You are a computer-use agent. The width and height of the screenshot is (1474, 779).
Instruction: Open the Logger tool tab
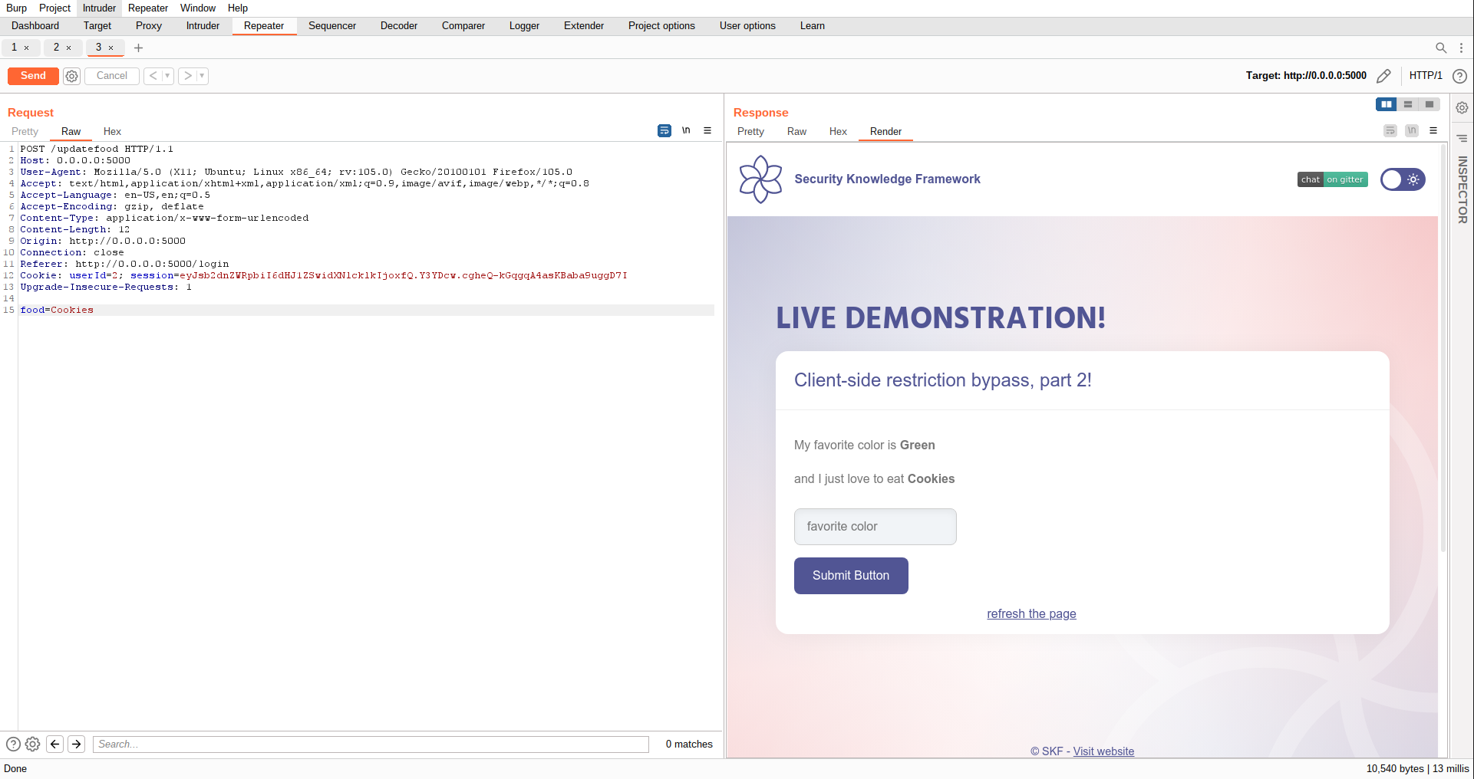(524, 26)
